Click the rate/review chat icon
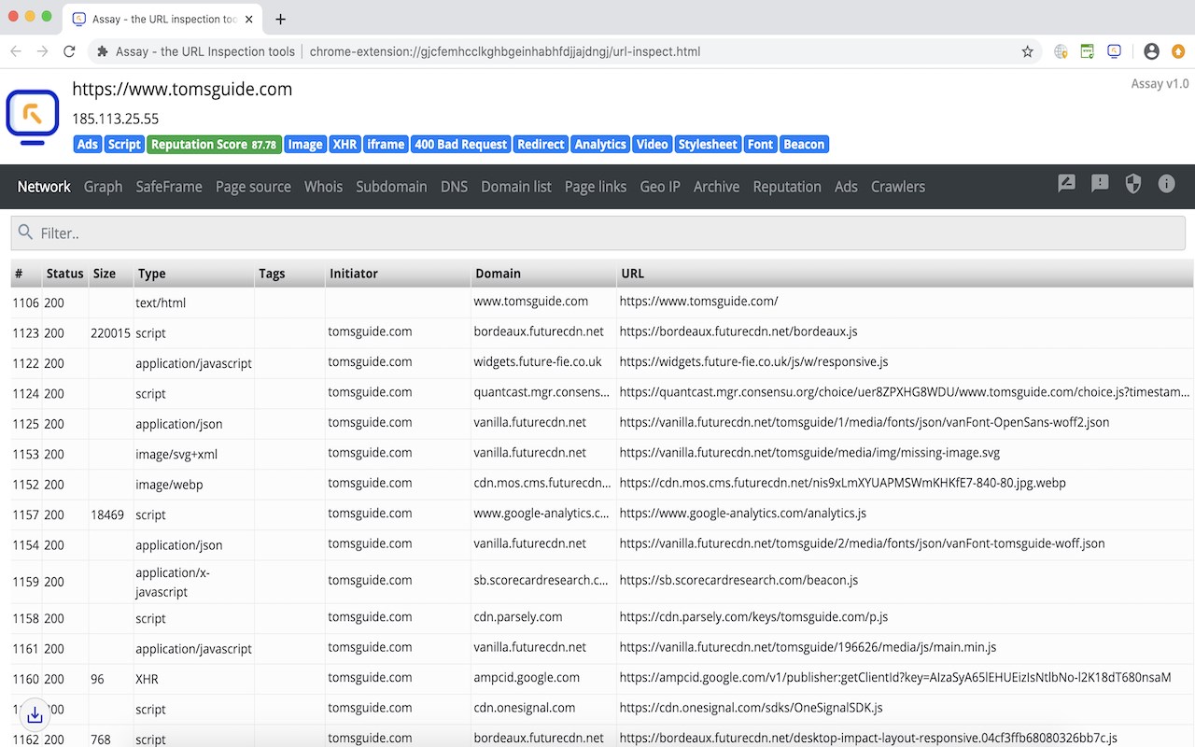1195x747 pixels. 1066,184
